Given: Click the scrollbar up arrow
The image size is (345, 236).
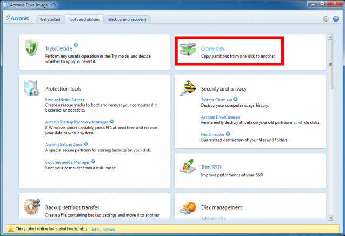Looking at the screenshot, I should coord(330,37).
